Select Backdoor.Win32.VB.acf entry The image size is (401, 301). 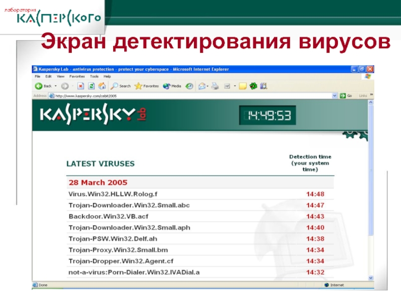pyautogui.click(x=108, y=217)
